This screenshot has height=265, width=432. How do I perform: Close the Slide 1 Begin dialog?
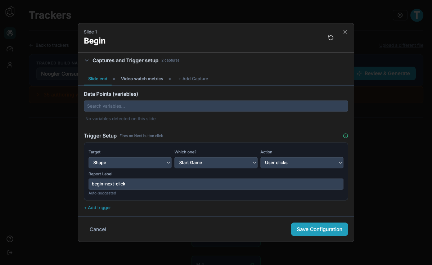[345, 32]
